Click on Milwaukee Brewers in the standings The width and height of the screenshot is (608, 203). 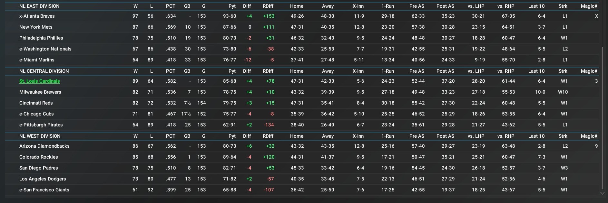pyautogui.click(x=40, y=92)
